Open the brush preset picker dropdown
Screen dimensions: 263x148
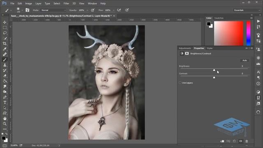click(22, 10)
